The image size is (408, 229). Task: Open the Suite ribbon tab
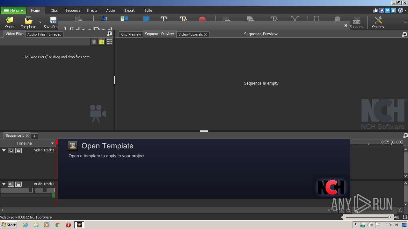(x=148, y=10)
